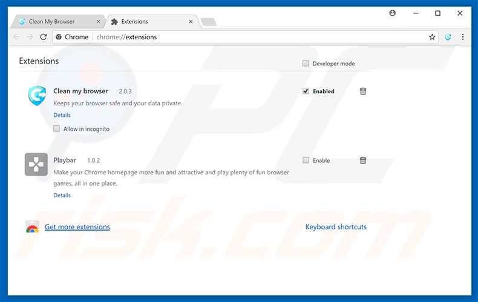The height and width of the screenshot is (302, 478).
Task: Open the Clean My Browser toolbar extension icon
Action: [448, 37]
